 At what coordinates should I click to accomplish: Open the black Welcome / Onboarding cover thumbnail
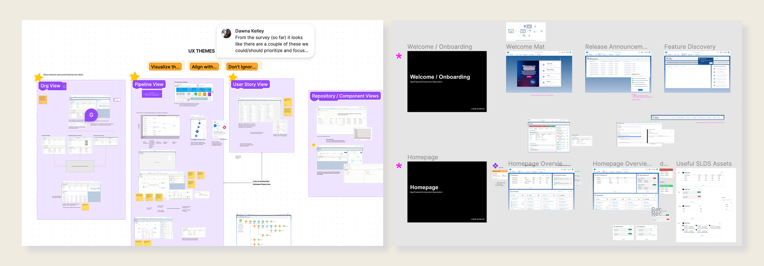447,81
